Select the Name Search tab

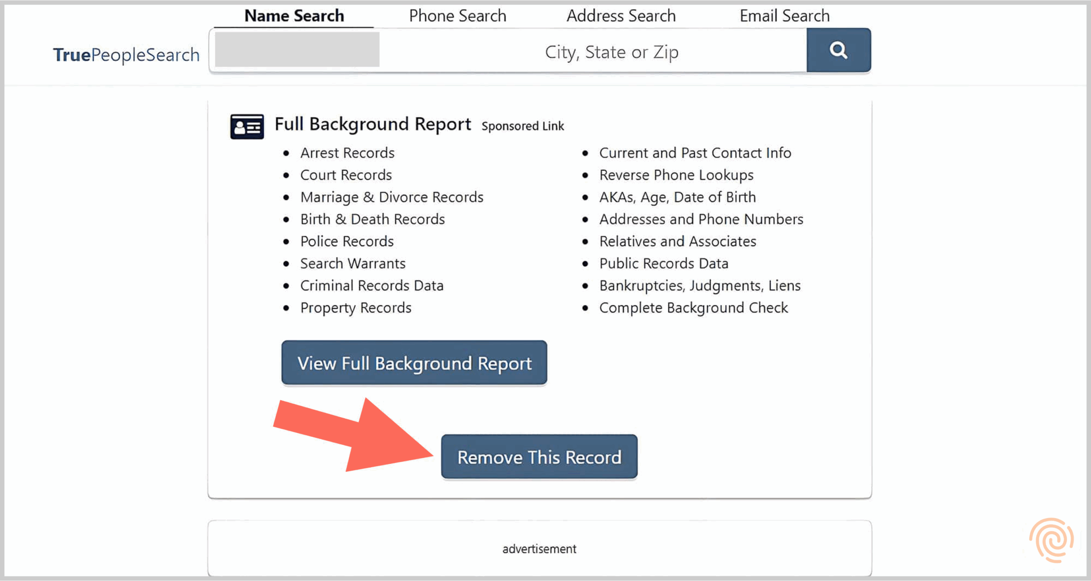tap(294, 15)
